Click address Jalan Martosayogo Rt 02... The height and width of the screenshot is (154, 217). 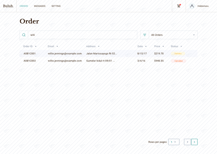pos(101,53)
